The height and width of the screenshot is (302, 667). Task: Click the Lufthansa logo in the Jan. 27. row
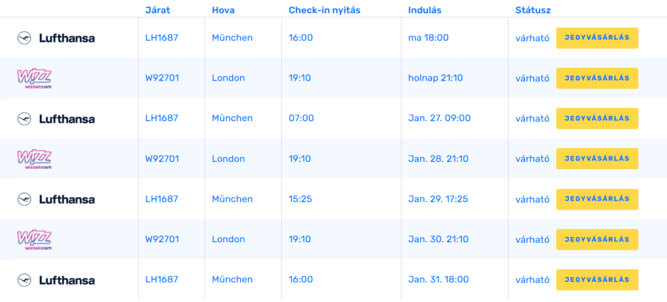click(x=56, y=118)
